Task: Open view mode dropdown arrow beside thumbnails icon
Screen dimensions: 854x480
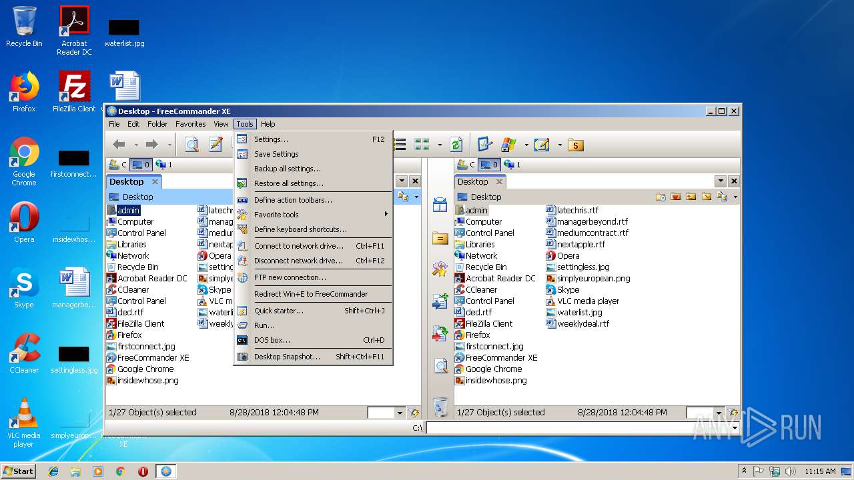Action: click(x=439, y=145)
